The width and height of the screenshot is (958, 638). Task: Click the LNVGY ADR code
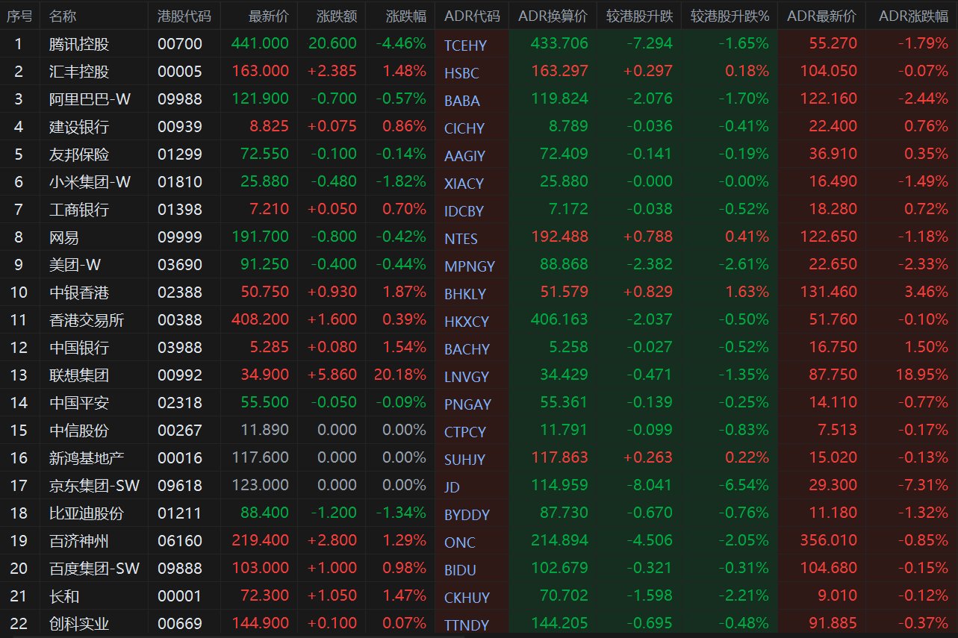[x=467, y=377]
